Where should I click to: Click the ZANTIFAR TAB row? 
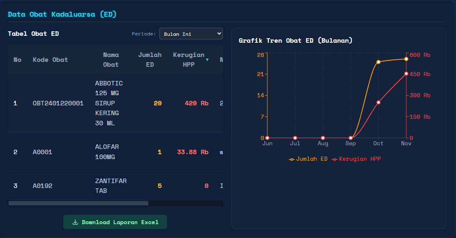pyautogui.click(x=111, y=186)
